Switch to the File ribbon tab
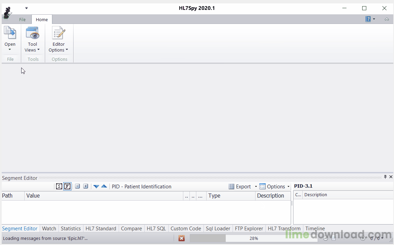This screenshot has width=394, height=245. (x=22, y=19)
